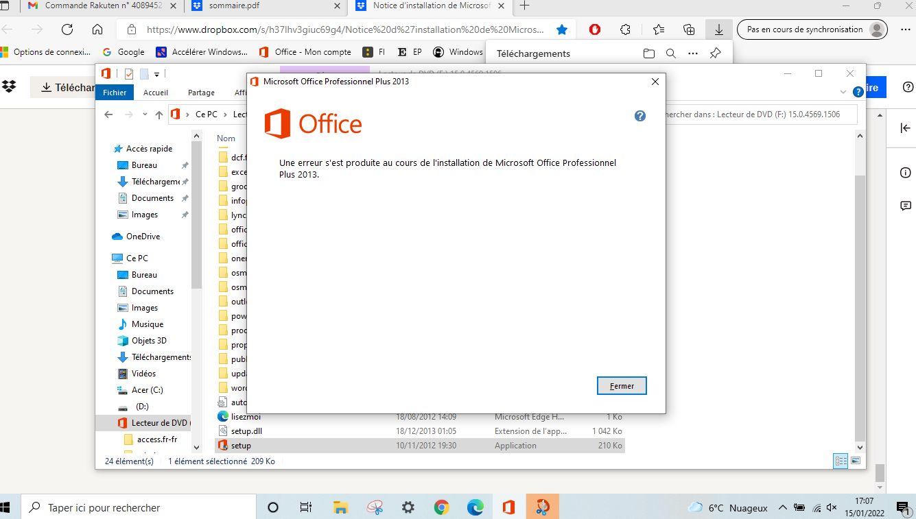Show hidden tray icons with the chevron
This screenshot has height=519, width=916.
pos(782,507)
